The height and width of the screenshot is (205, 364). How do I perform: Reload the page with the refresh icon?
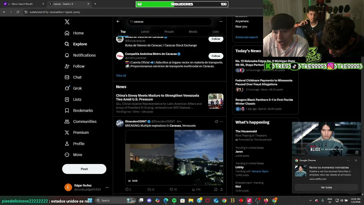[18, 12]
